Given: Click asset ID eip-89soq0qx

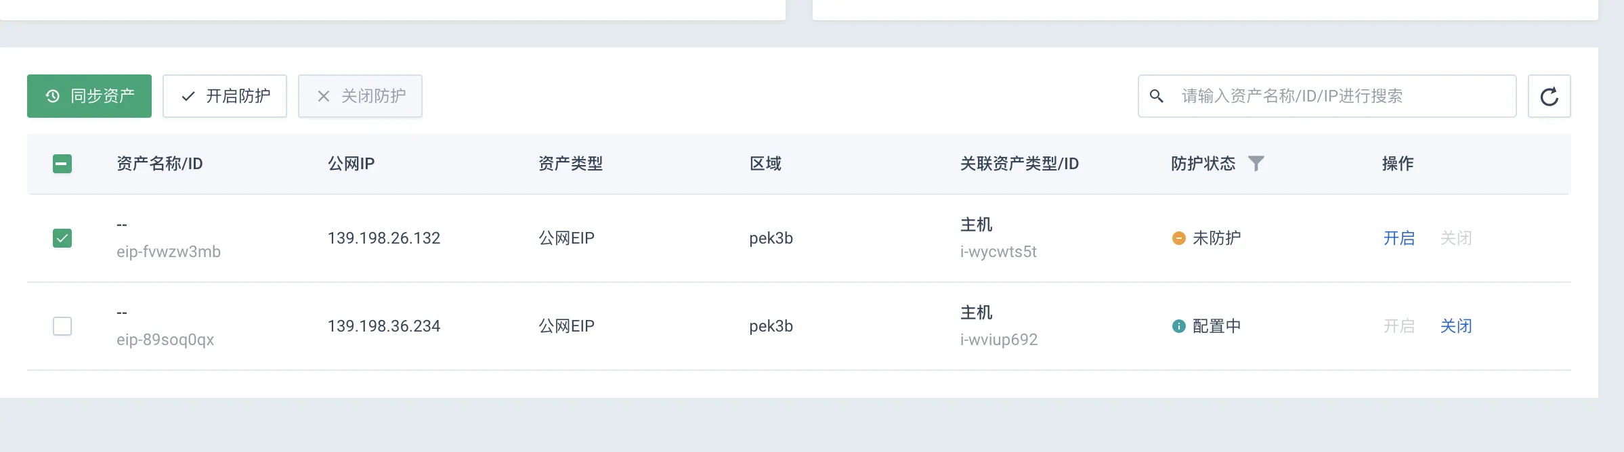Looking at the screenshot, I should pos(165,340).
